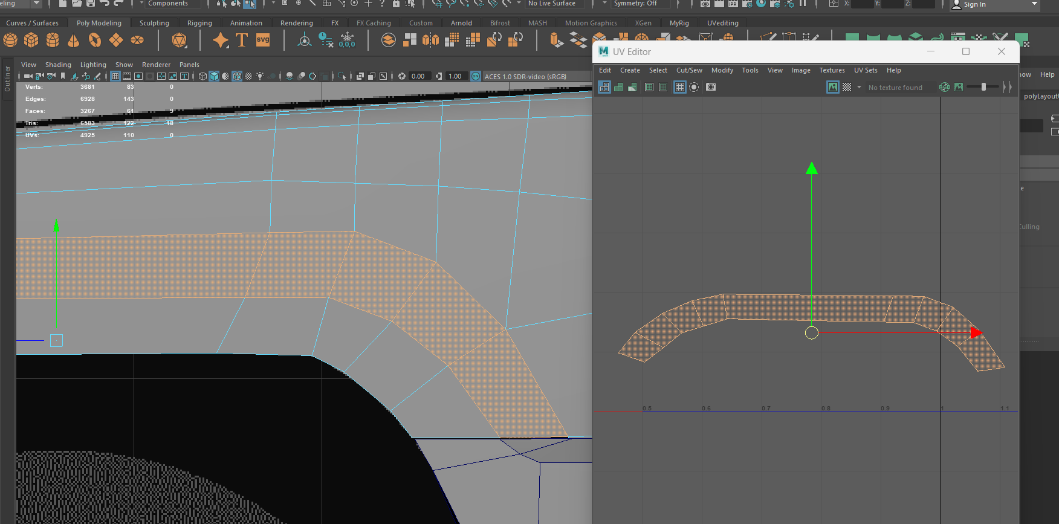
Task: Select the polygon Type text tool
Action: coord(242,40)
